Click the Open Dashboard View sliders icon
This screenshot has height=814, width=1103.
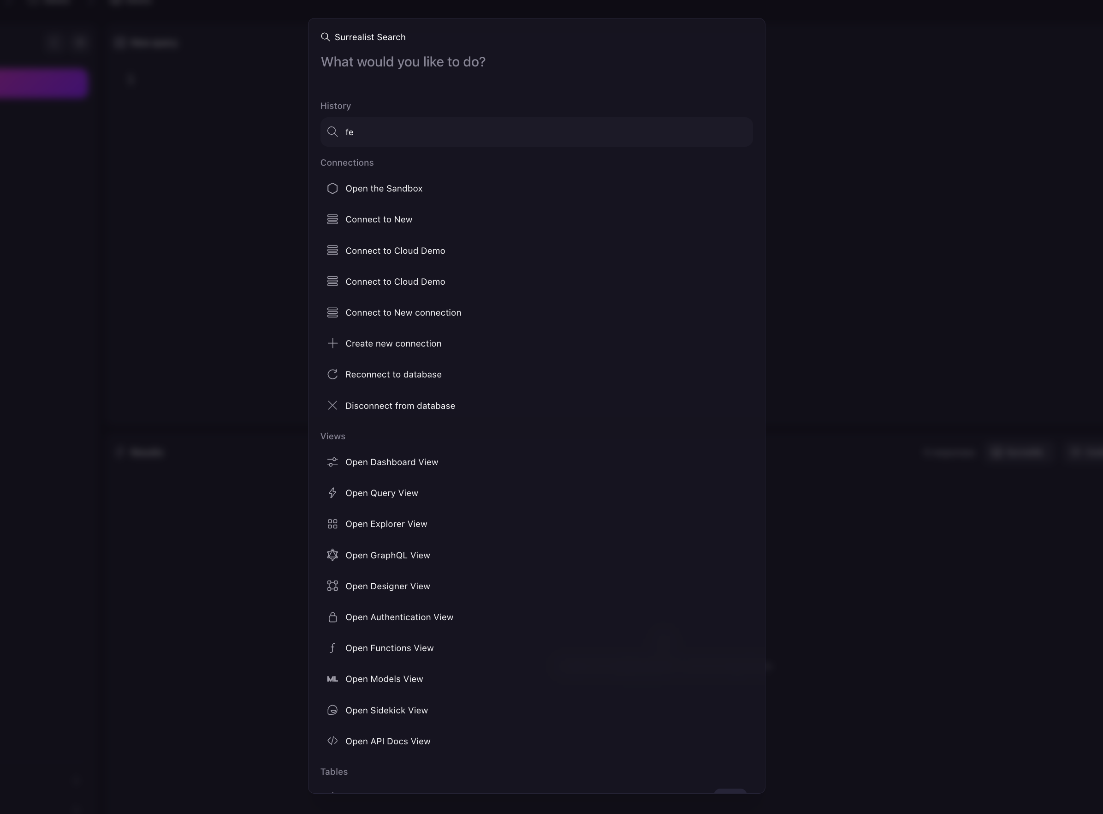[x=332, y=462]
